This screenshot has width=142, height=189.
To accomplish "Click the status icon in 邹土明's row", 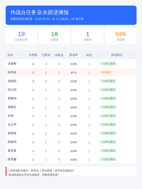I will (89, 90).
